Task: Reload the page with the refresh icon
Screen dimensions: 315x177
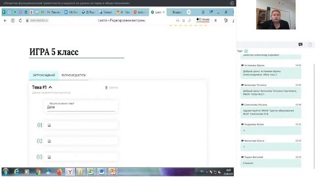Action: pyautogui.click(x=20, y=21)
